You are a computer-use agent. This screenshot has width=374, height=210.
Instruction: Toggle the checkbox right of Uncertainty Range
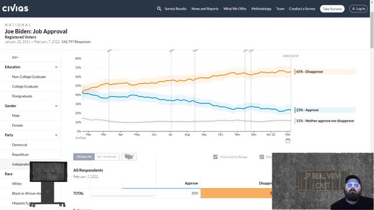[262, 157]
